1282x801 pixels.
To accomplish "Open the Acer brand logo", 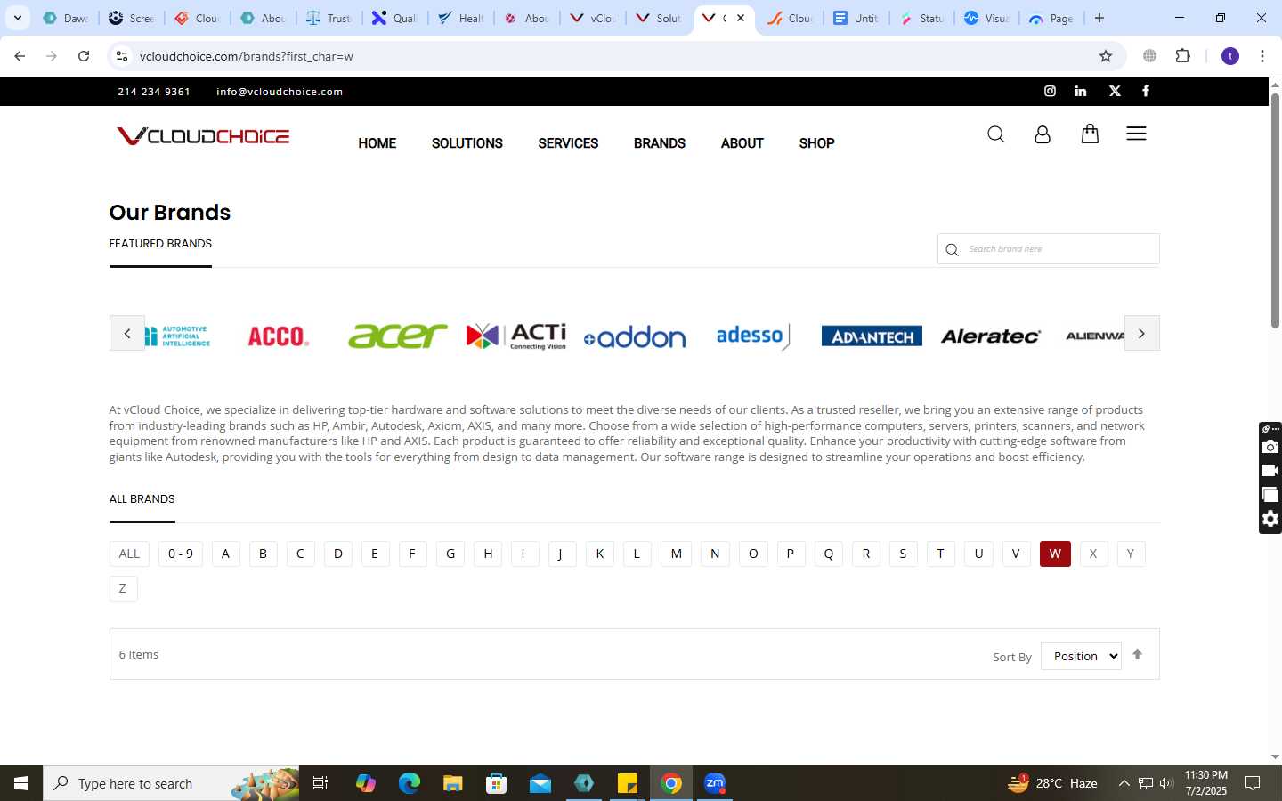I will (397, 336).
